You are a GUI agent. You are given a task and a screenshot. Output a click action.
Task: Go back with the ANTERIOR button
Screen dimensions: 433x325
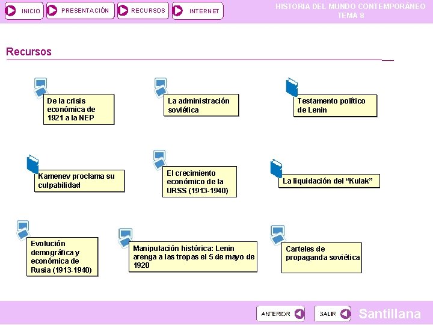(x=281, y=314)
